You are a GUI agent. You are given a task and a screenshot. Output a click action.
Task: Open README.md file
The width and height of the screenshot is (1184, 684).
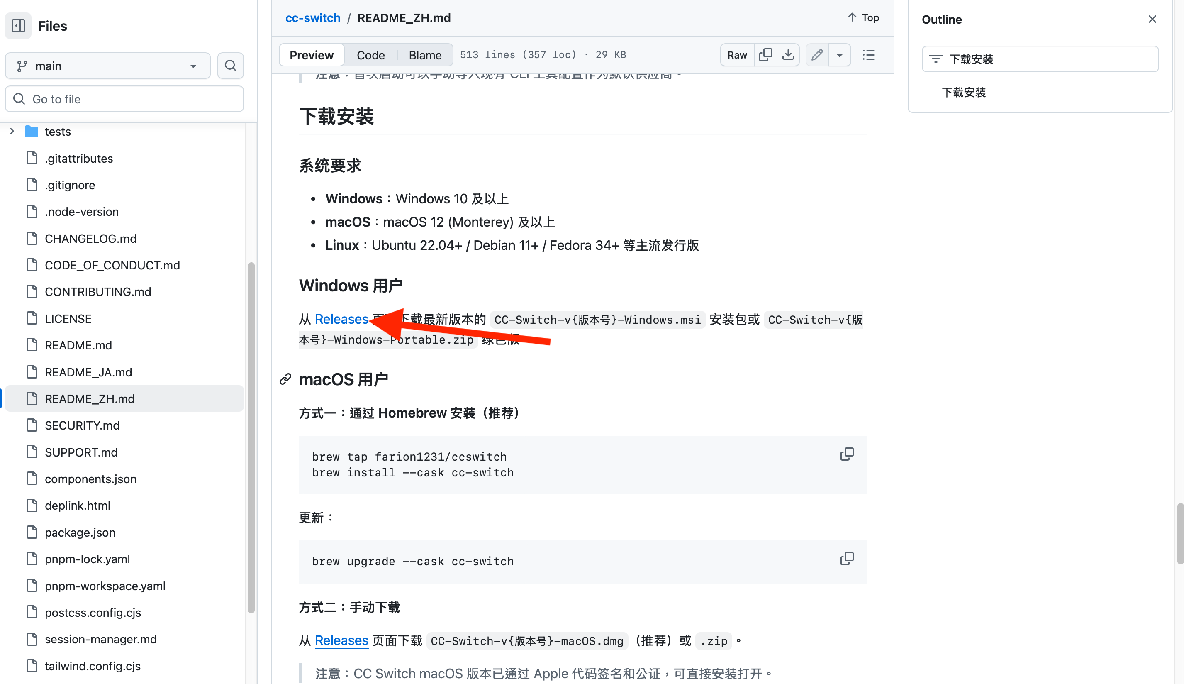pyautogui.click(x=78, y=345)
